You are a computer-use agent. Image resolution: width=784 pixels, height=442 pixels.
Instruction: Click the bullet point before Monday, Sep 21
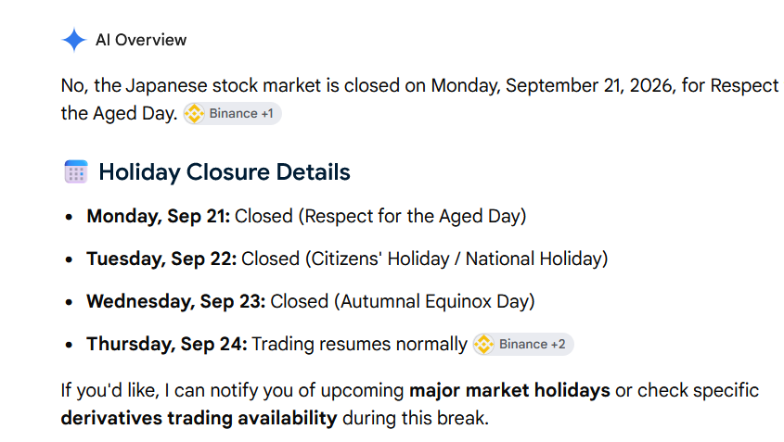(x=69, y=217)
